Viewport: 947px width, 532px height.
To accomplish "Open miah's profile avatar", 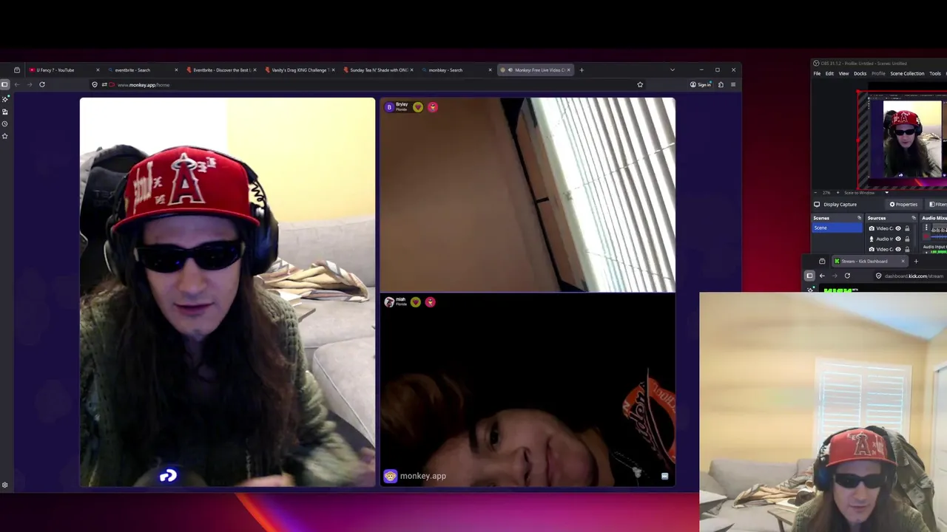I will (389, 302).
